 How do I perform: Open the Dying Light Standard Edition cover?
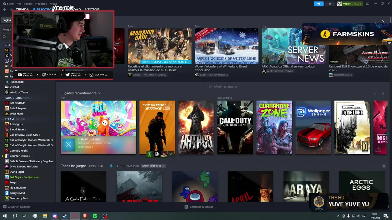tap(352, 127)
